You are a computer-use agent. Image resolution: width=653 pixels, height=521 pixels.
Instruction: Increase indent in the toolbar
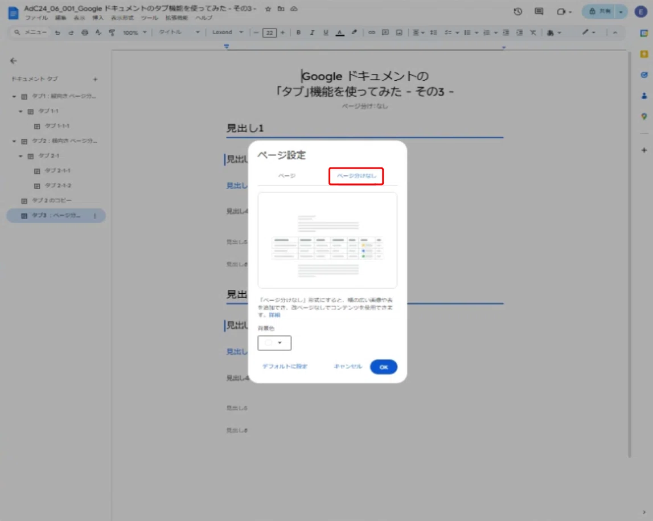click(519, 32)
